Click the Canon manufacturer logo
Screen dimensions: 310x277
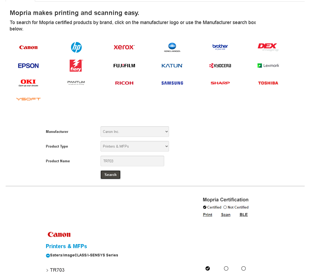point(28,47)
